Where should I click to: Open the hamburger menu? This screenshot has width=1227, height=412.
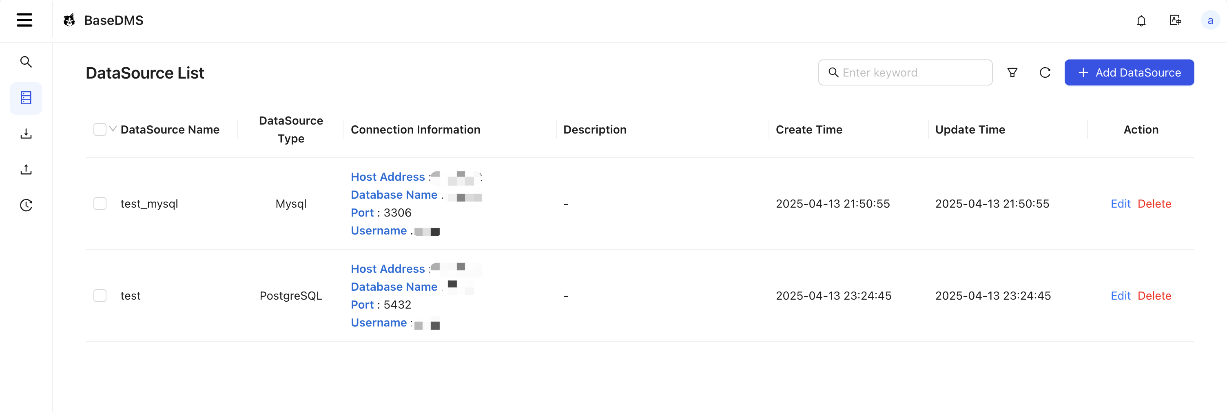coord(24,20)
